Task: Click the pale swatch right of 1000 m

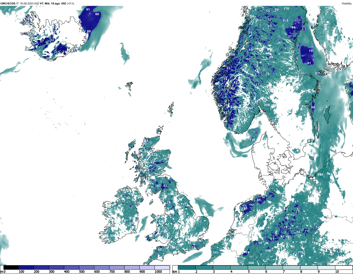Action: tap(162, 268)
